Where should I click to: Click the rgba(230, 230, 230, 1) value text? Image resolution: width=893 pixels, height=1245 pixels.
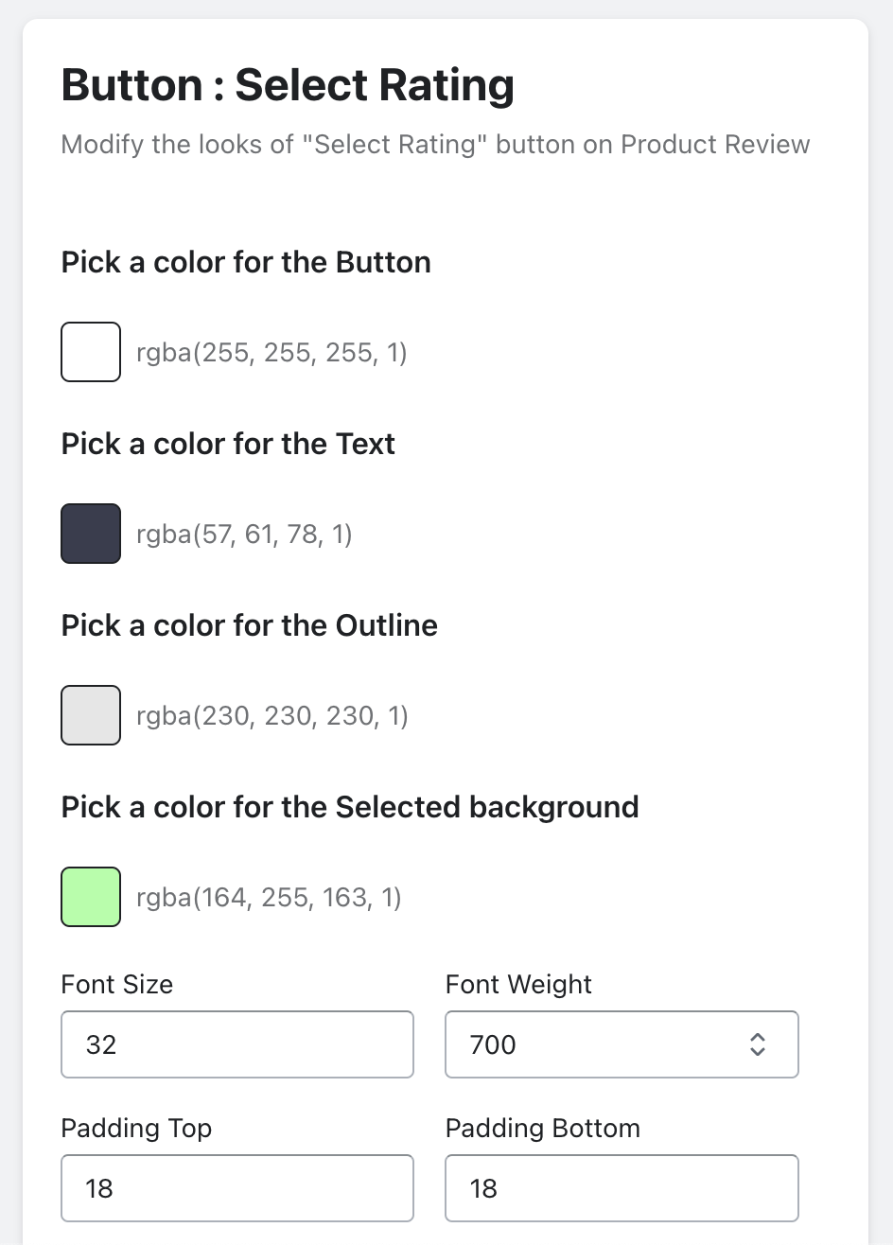[x=272, y=716]
